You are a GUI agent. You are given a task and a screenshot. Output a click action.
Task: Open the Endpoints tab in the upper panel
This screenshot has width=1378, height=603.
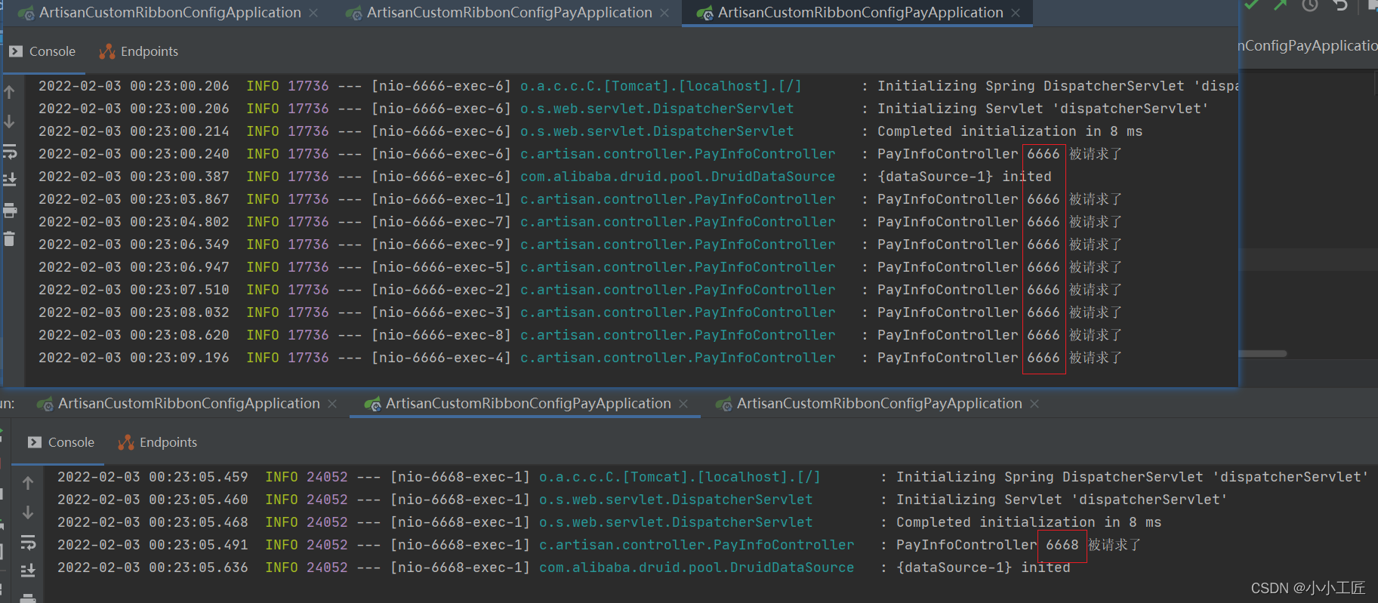coord(139,51)
